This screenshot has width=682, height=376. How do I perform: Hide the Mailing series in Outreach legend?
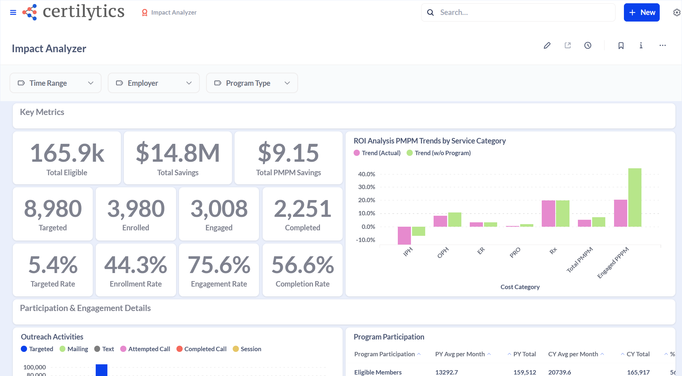(x=73, y=349)
